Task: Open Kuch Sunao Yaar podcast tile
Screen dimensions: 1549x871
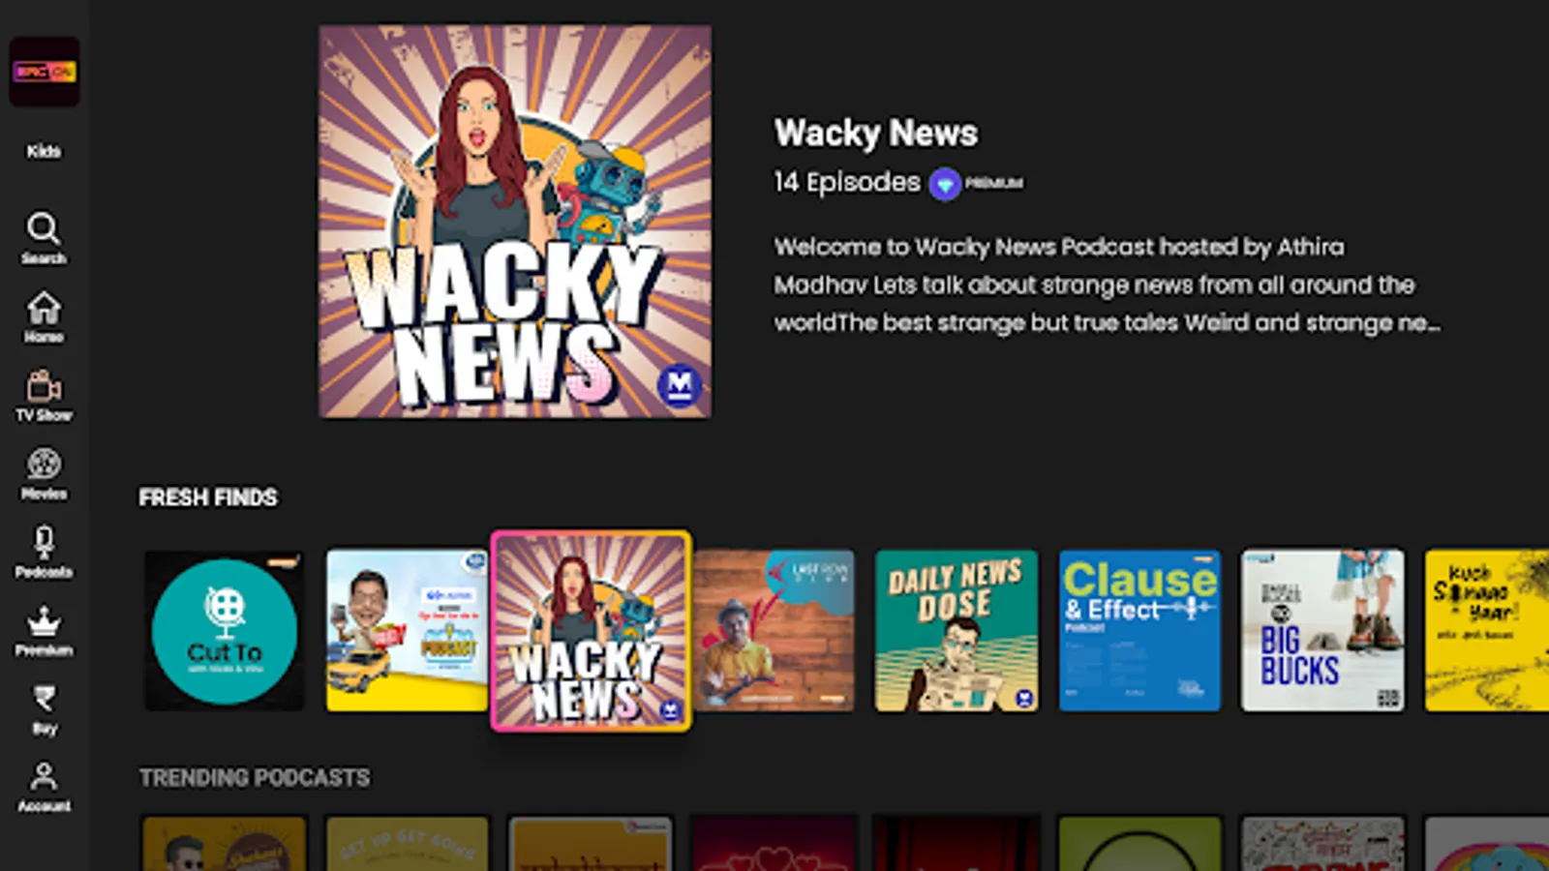Action: [1487, 631]
